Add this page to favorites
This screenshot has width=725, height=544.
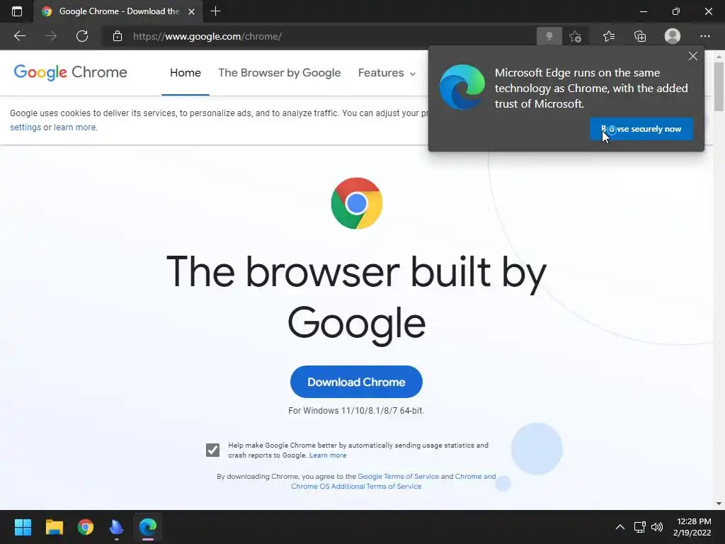click(575, 36)
